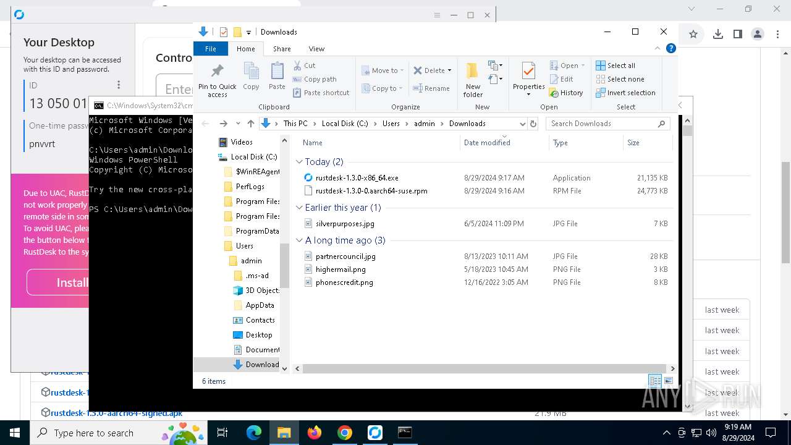
Task: Click Type here to search box
Action: (x=119, y=433)
